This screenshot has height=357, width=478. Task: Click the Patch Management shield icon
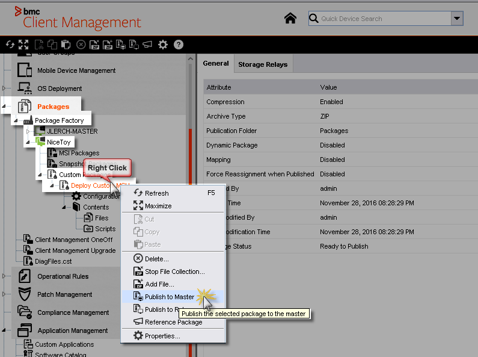pos(25,294)
